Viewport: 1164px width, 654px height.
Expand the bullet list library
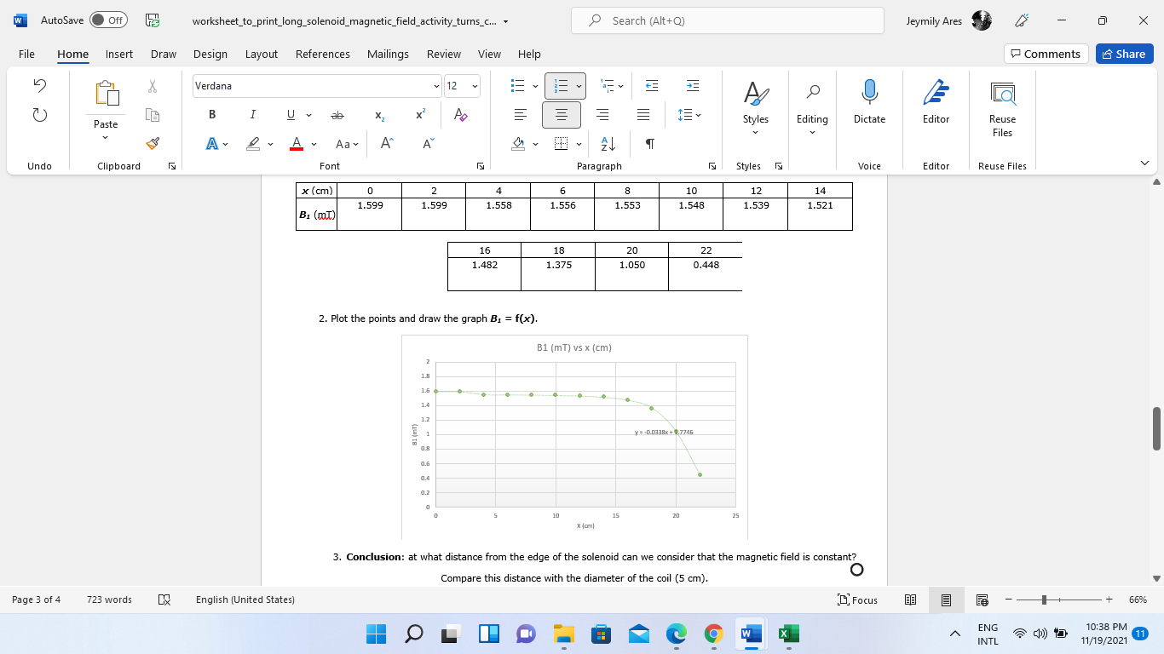coord(535,86)
